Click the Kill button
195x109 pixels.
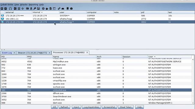(x=54, y=107)
